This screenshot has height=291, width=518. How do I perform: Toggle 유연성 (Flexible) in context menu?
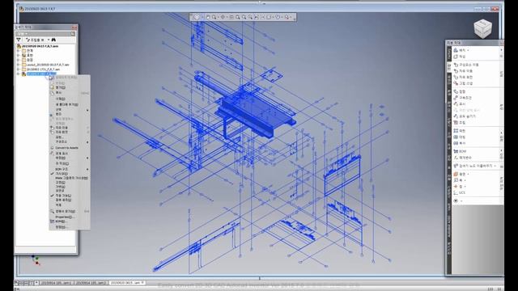pyautogui.click(x=60, y=191)
